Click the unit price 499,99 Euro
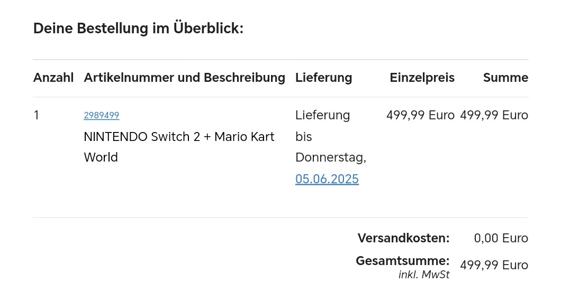 [x=420, y=115]
